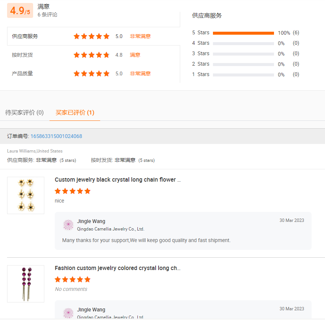Open Fashion custom jewelry colored crystal title

(118, 268)
